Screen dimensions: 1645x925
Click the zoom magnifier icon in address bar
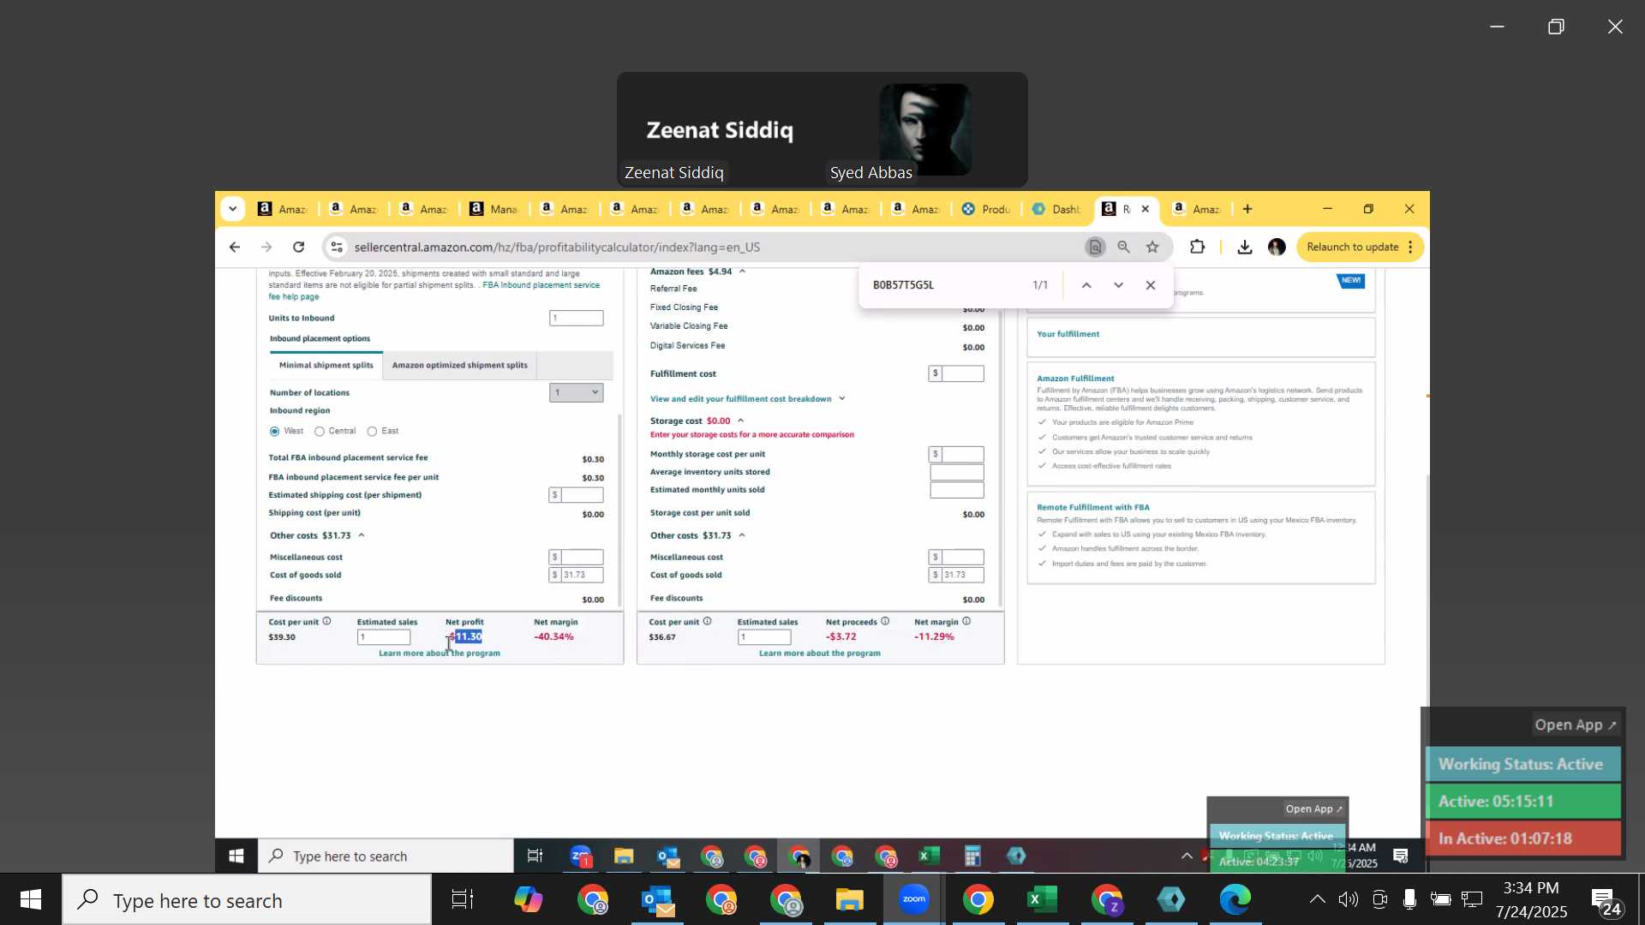pos(1123,248)
